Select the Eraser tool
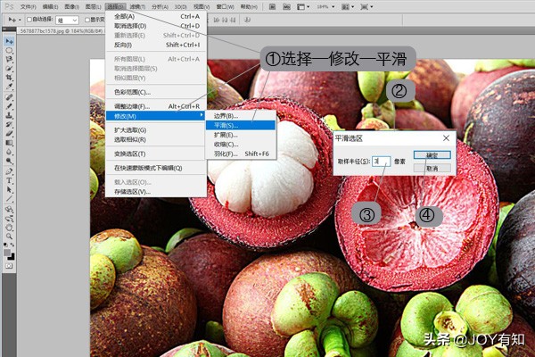 pyautogui.click(x=9, y=134)
